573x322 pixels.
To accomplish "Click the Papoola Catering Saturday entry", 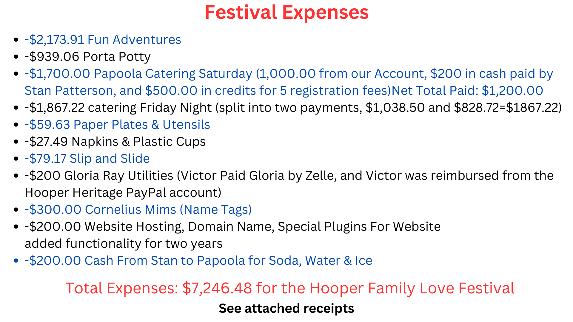I will coord(173,74).
